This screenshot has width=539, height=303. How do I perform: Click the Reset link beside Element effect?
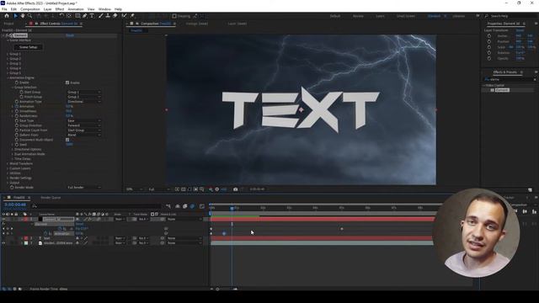pyautogui.click(x=70, y=35)
